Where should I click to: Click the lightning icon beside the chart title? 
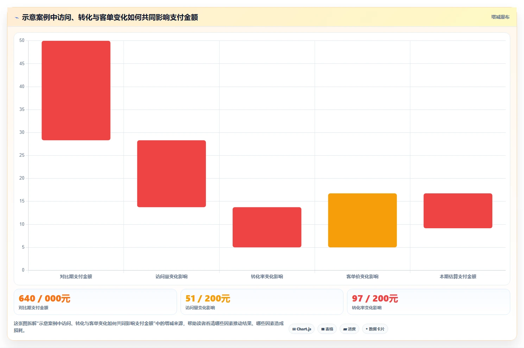[17, 18]
